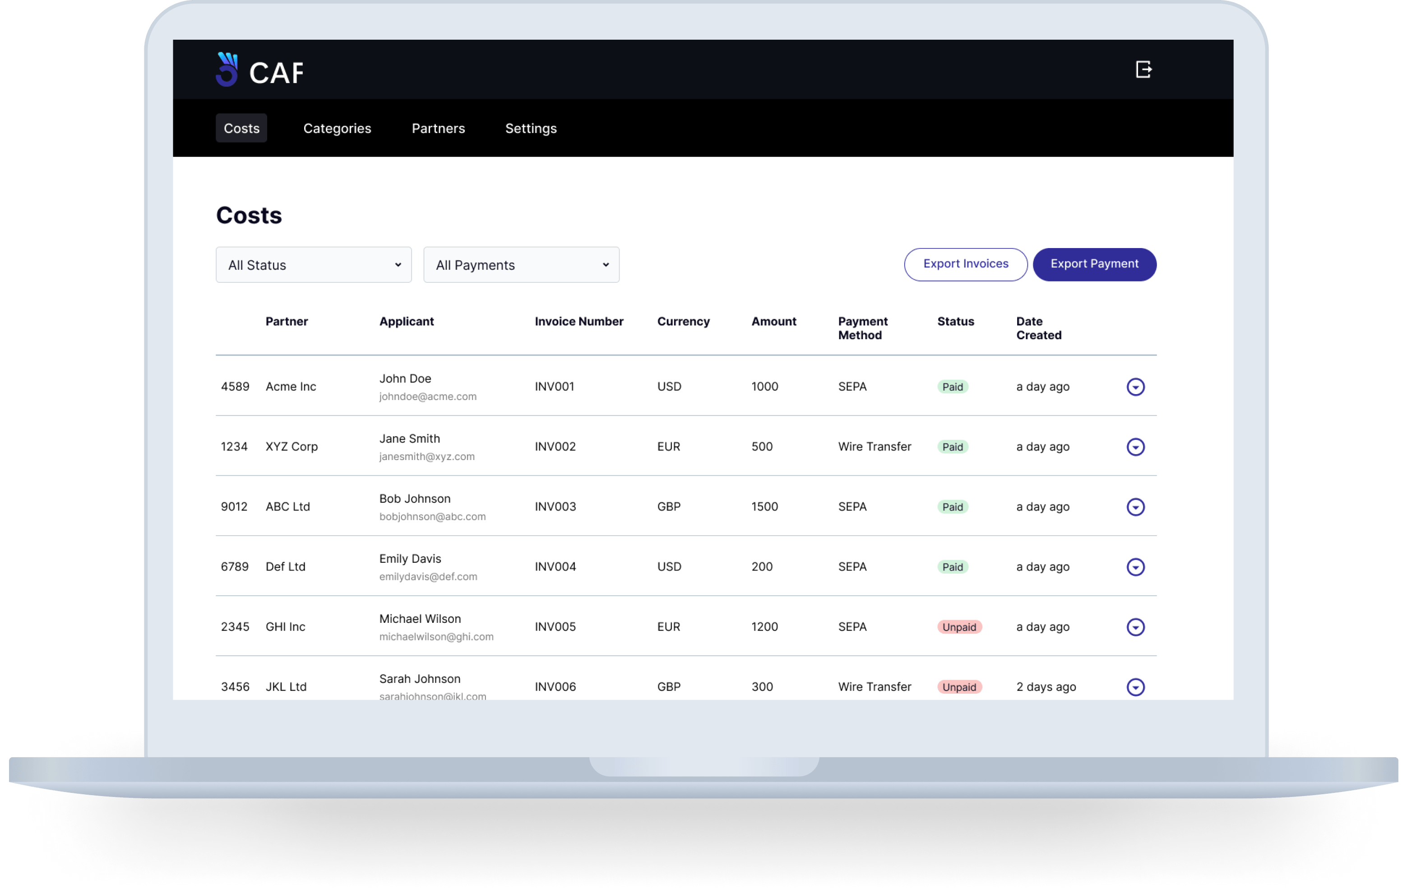This screenshot has width=1407, height=893.
Task: Open the action menu for GHI Inc row
Action: tap(1135, 627)
